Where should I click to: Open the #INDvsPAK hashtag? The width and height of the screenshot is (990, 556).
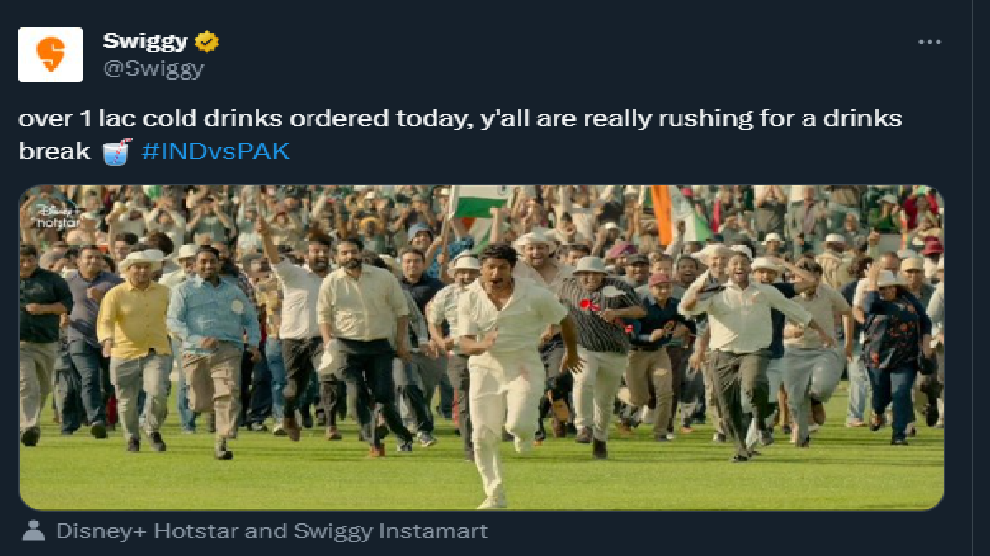(x=215, y=152)
